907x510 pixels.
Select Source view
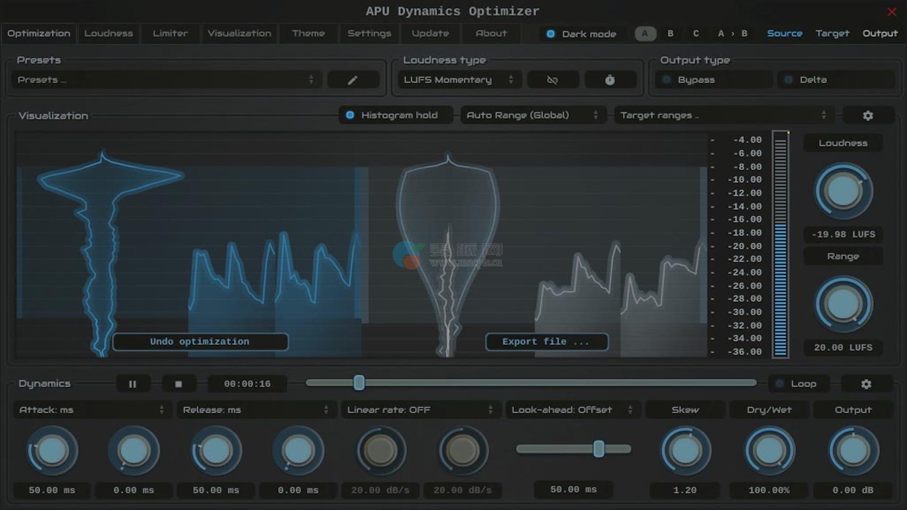point(785,34)
